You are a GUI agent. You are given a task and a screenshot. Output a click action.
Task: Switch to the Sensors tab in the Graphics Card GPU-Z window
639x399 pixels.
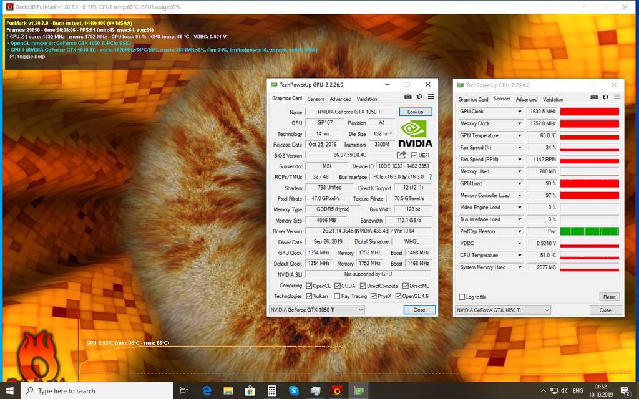click(x=315, y=99)
